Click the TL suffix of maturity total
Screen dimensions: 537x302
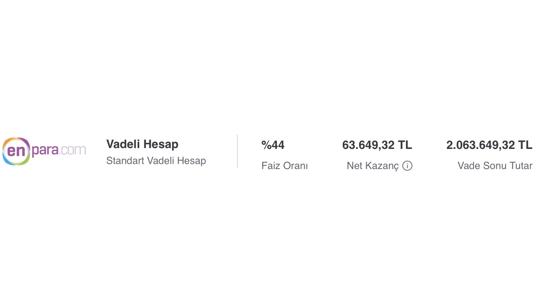click(x=525, y=145)
